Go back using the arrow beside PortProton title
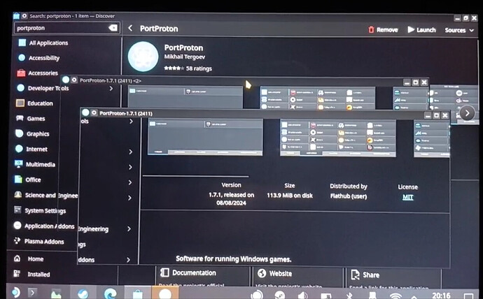 pyautogui.click(x=130, y=28)
